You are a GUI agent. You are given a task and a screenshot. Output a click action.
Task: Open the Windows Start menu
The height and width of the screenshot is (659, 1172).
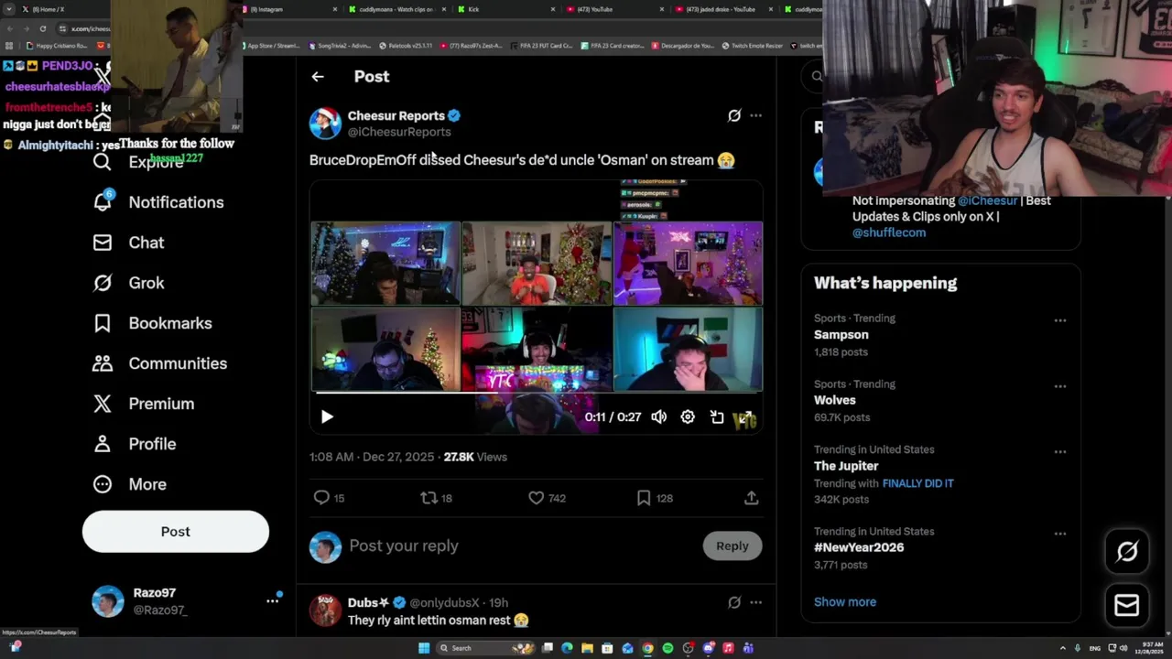tap(424, 648)
